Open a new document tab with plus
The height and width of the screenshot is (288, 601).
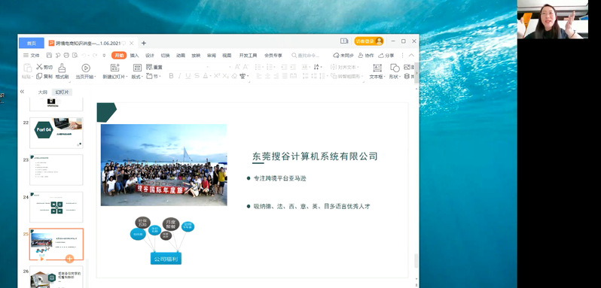(x=144, y=43)
